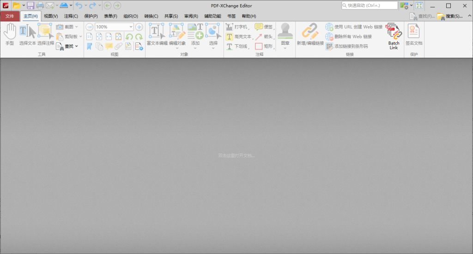The width and height of the screenshot is (473, 254).
Task: Open the File (文件) tab
Action: (x=10, y=16)
